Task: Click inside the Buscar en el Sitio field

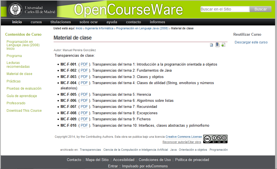Action: (x=224, y=9)
